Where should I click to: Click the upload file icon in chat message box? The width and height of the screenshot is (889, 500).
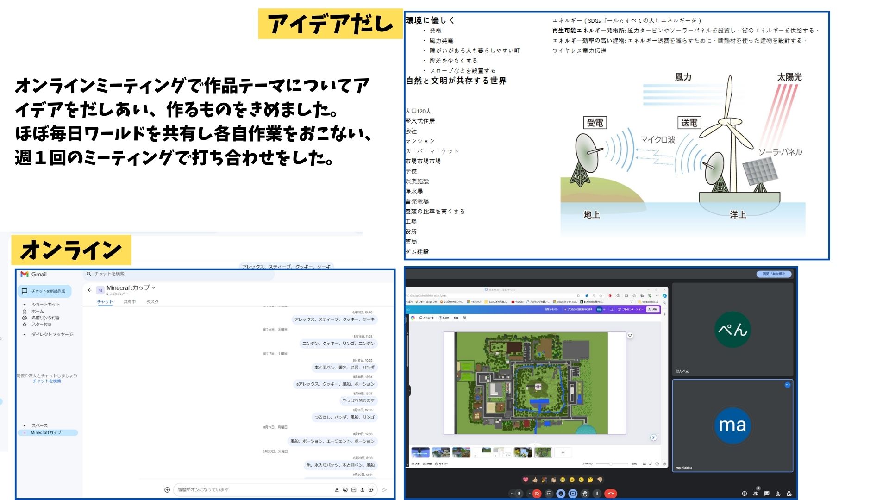coord(362,490)
